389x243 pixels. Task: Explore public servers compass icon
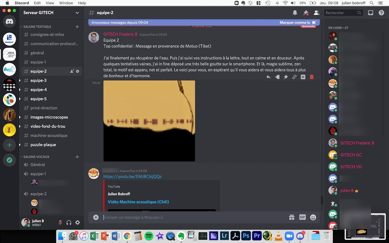[x=10, y=160]
